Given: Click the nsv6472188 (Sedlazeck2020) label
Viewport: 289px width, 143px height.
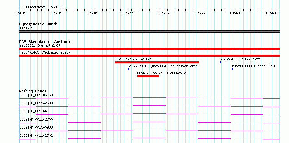Looking at the screenshot, I should click(162, 73).
